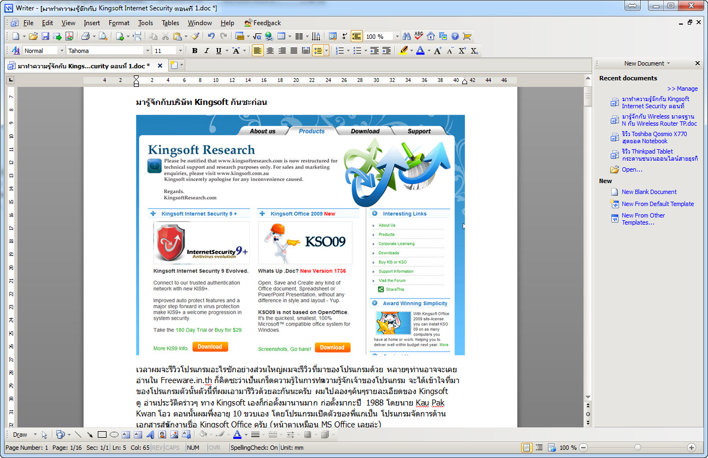
Task: Click the shopping cart icon
Action: click(467, 37)
